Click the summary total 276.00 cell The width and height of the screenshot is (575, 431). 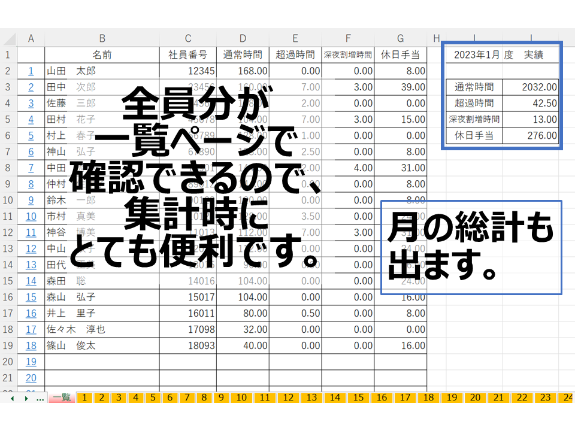pos(530,136)
